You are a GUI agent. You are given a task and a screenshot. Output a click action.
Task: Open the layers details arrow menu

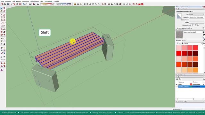pyautogui.click(x=204, y=79)
